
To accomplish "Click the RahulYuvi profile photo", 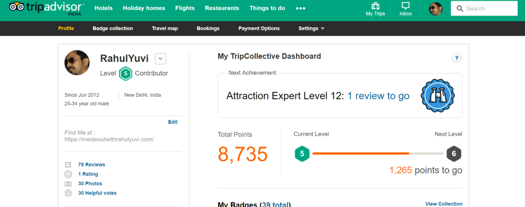I will [x=77, y=63].
